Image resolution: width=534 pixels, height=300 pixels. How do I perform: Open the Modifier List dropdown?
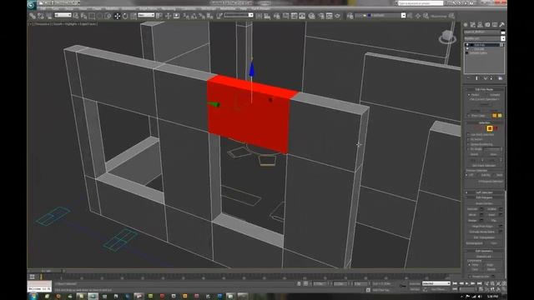[x=484, y=38]
